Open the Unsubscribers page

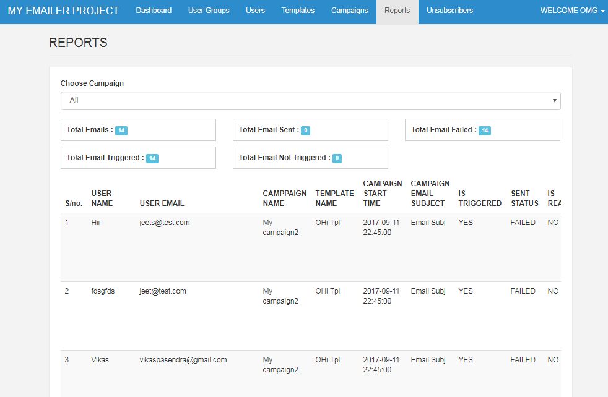(x=449, y=11)
